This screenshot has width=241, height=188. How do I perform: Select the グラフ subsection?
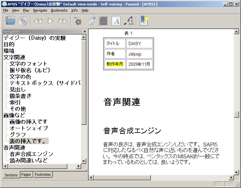pyautogui.click(x=18, y=134)
